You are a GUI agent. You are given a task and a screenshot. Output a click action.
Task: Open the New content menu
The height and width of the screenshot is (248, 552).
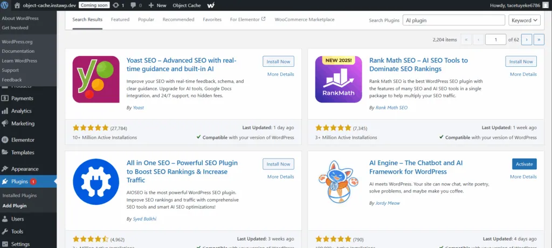pyautogui.click(x=157, y=5)
